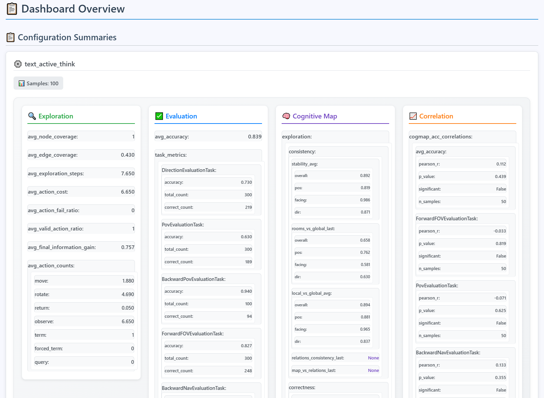
Task: Open the Exploration section heading
Action: pyautogui.click(x=56, y=116)
